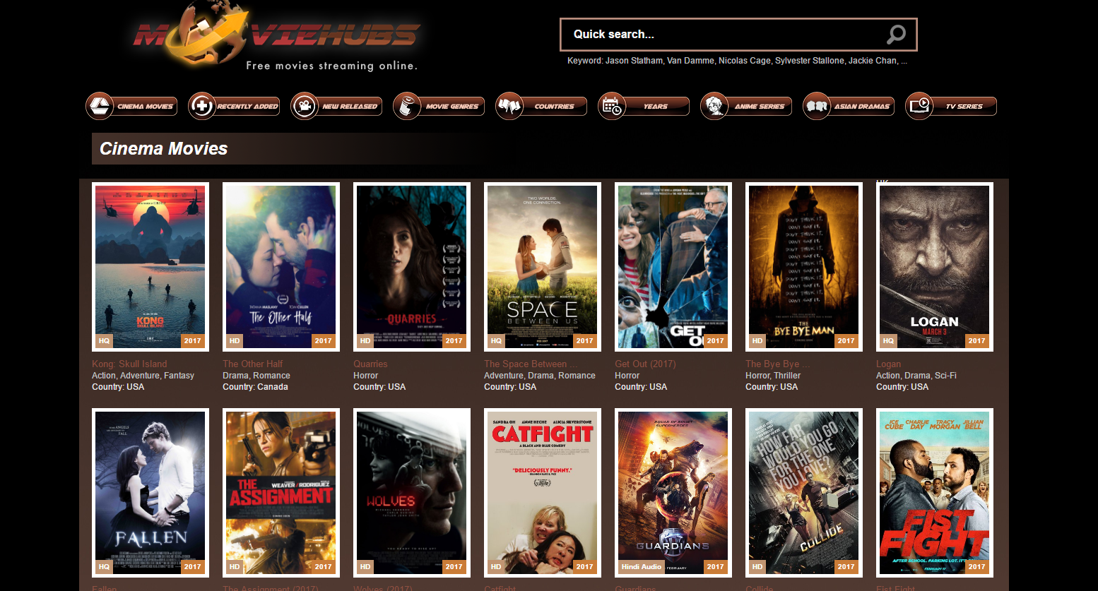Open the Anime Series menu label

point(760,107)
